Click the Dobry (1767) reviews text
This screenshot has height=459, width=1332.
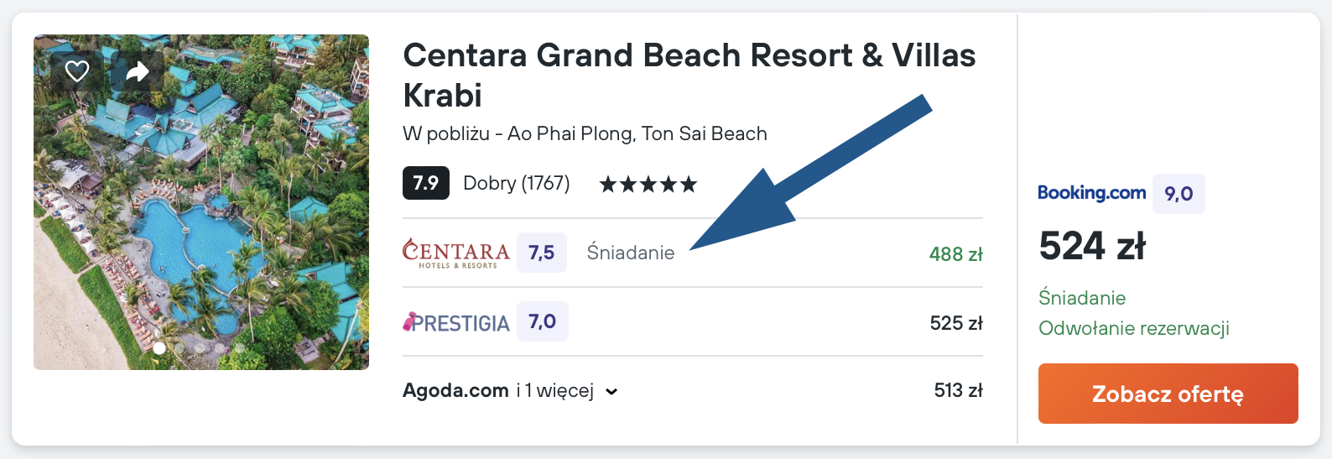pos(516,183)
